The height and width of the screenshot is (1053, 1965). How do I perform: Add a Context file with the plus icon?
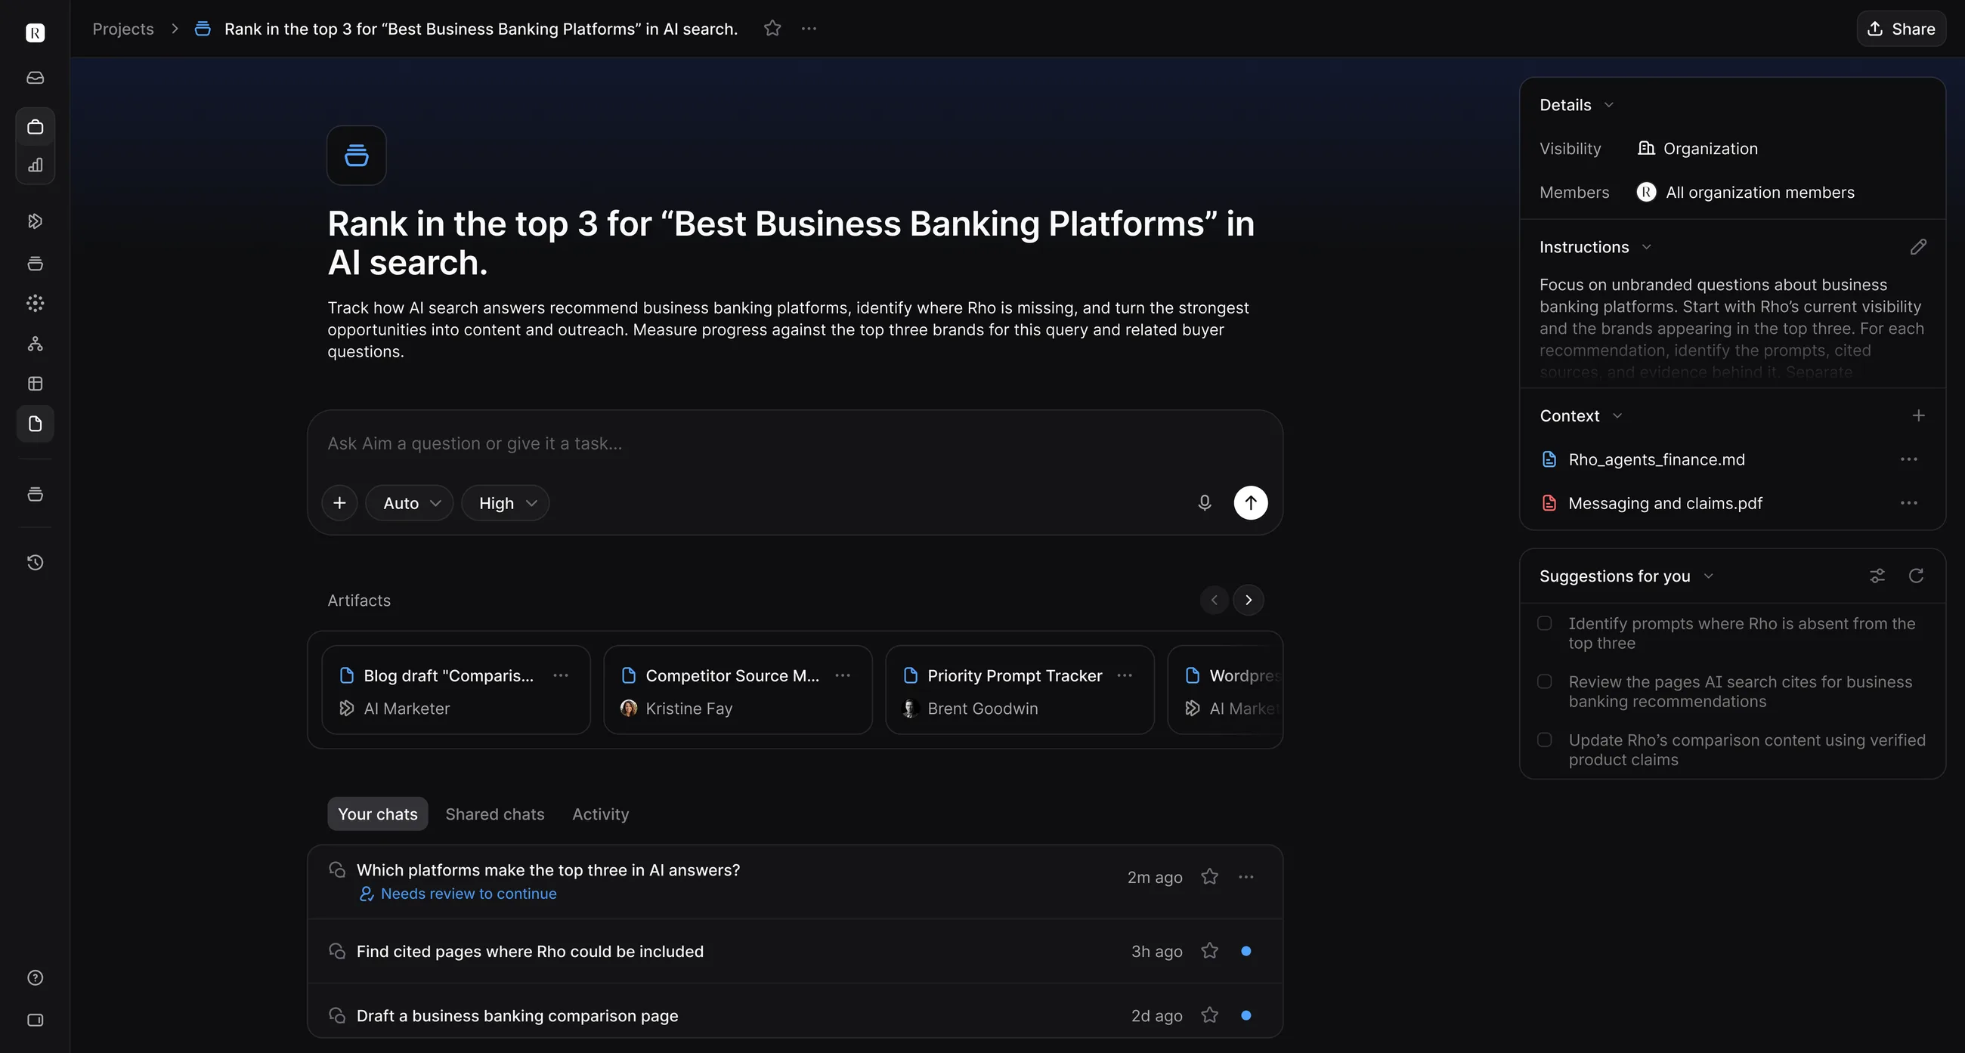[1917, 415]
